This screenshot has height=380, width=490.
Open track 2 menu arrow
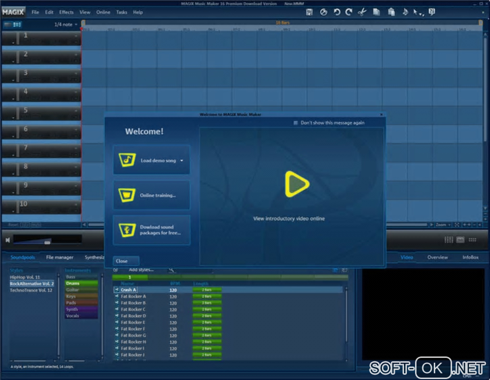coord(76,54)
